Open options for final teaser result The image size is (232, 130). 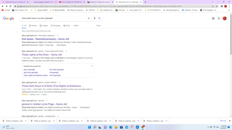tap(58, 35)
